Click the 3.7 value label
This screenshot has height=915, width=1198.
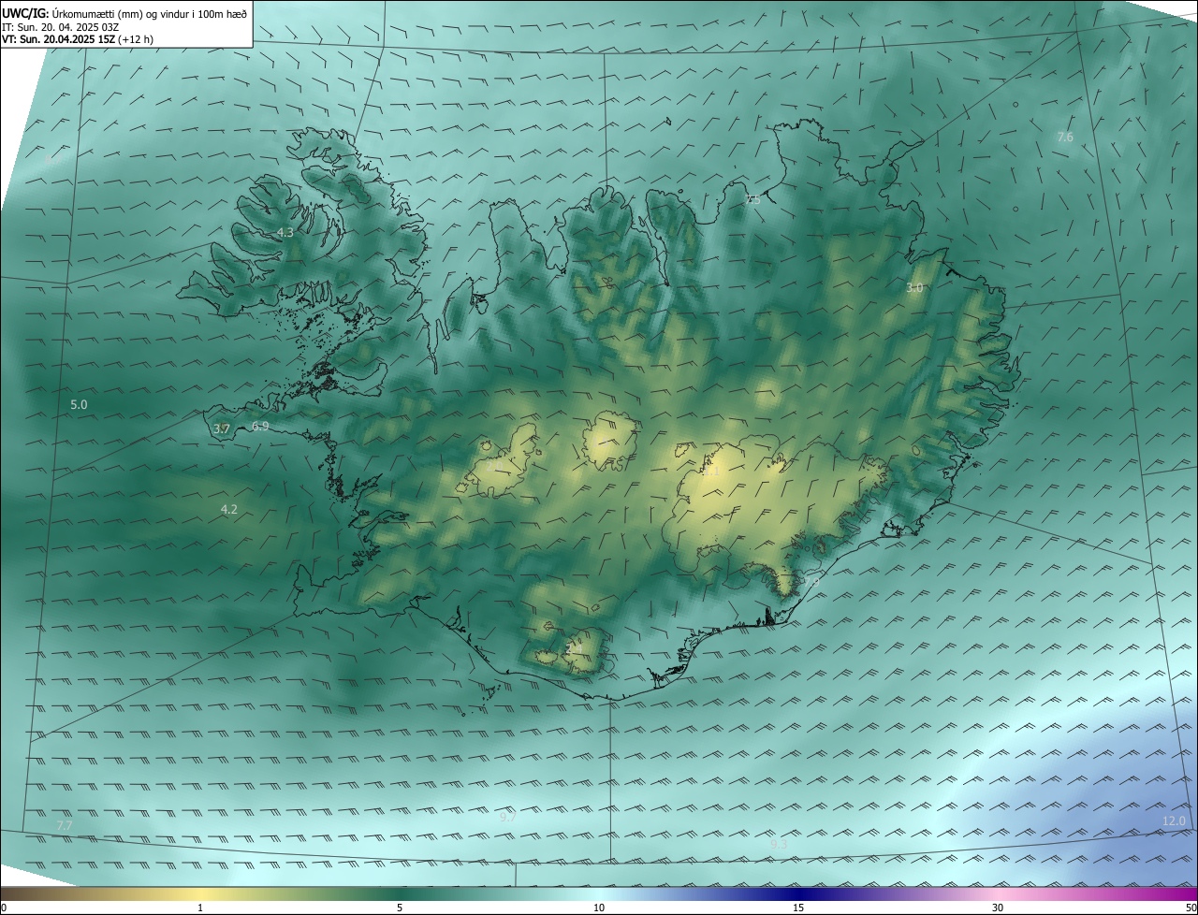(222, 428)
